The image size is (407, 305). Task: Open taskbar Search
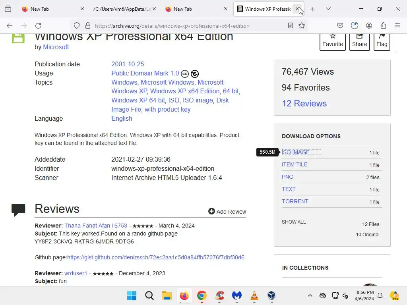[x=149, y=295]
